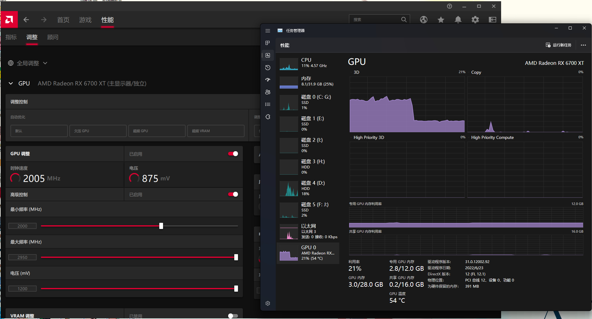Go back with the left arrow in AMD Software

click(26, 20)
